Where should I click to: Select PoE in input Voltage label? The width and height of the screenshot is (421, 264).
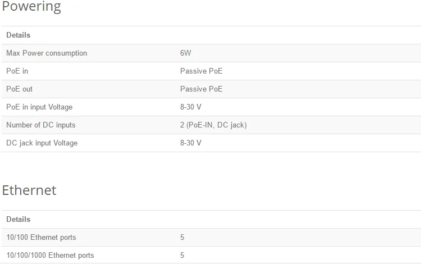39,107
